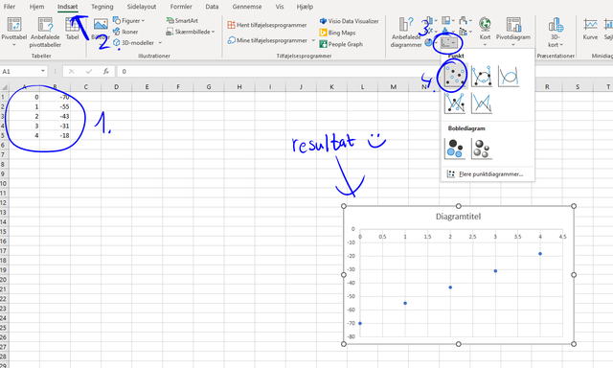The width and height of the screenshot is (613, 368).
Task: Insert a table with the Tabel icon
Action: pos(73,25)
